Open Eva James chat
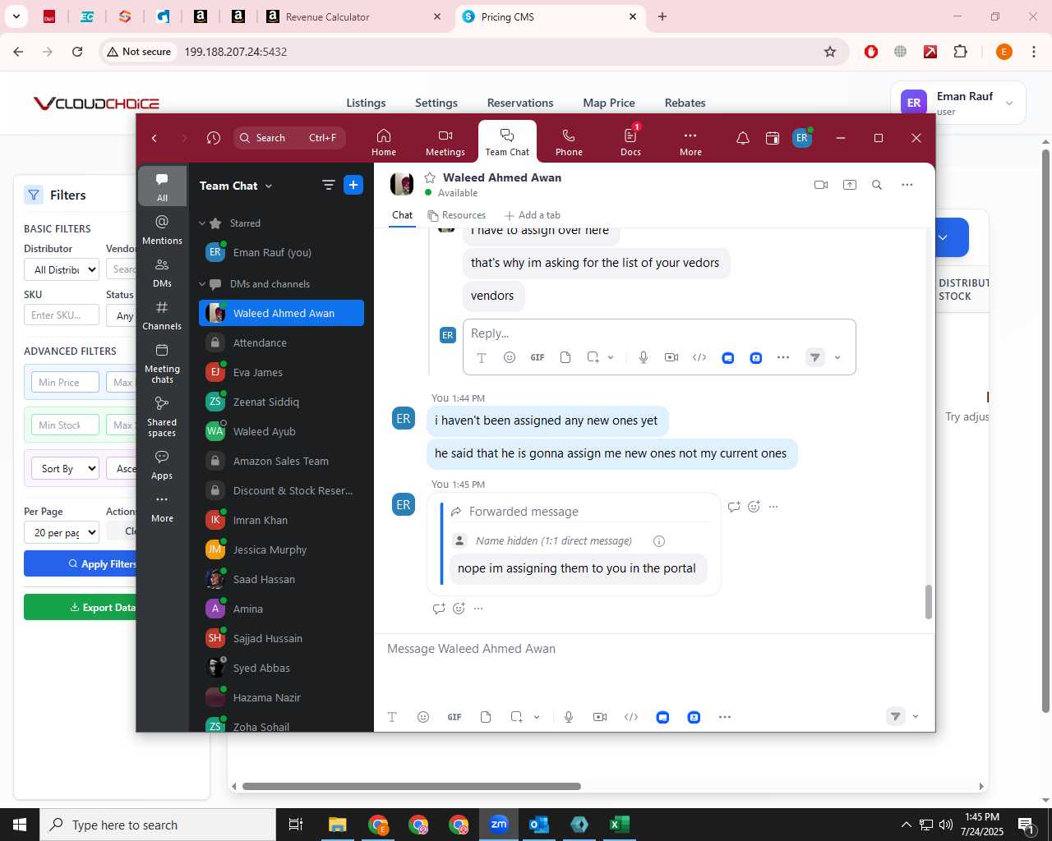 281,372
